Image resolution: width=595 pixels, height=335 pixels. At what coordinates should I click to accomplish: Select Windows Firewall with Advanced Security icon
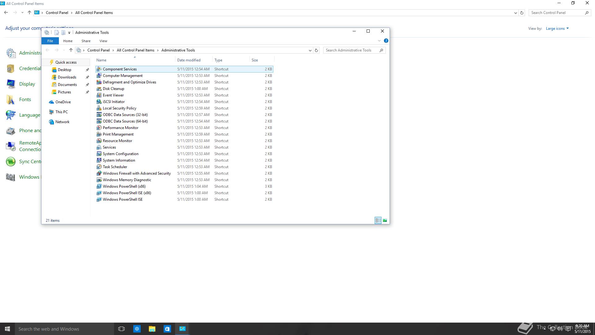click(x=99, y=173)
